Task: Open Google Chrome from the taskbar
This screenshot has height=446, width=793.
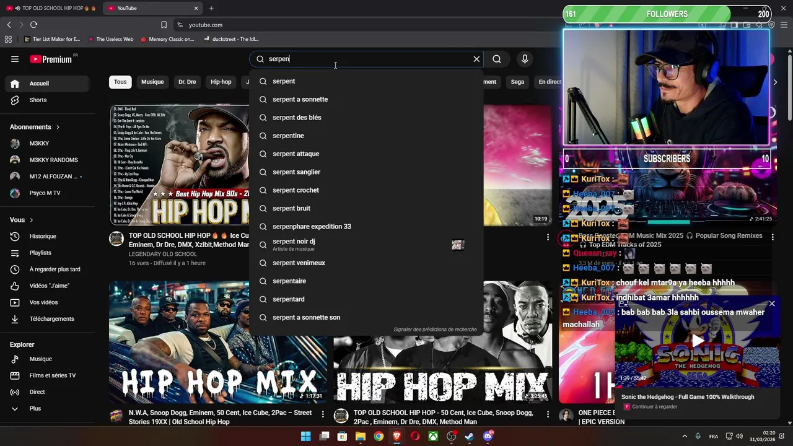Action: 379,436
